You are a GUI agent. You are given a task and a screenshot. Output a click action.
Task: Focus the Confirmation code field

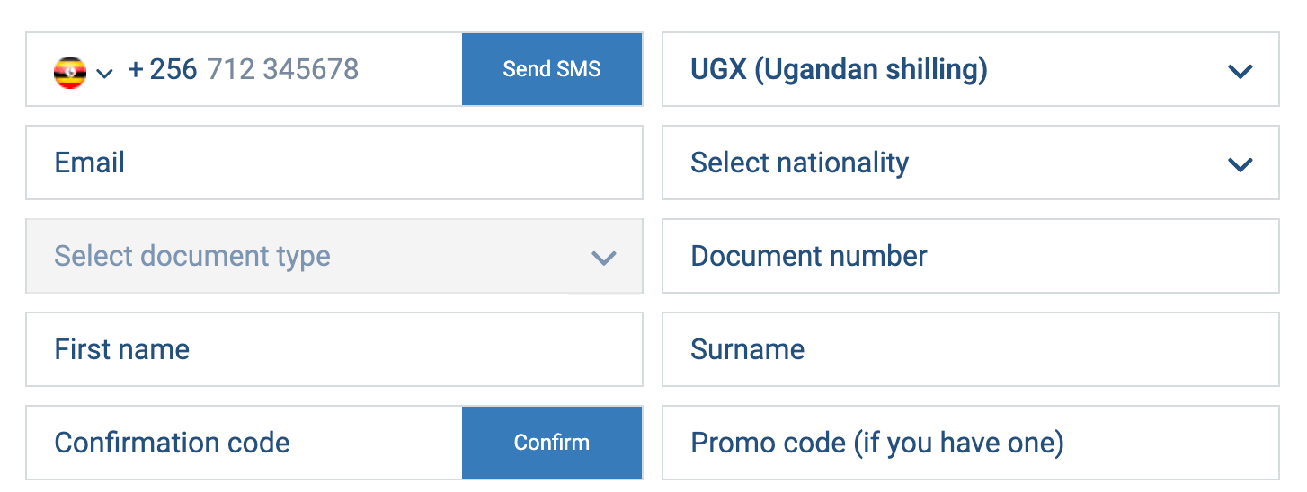tap(243, 443)
